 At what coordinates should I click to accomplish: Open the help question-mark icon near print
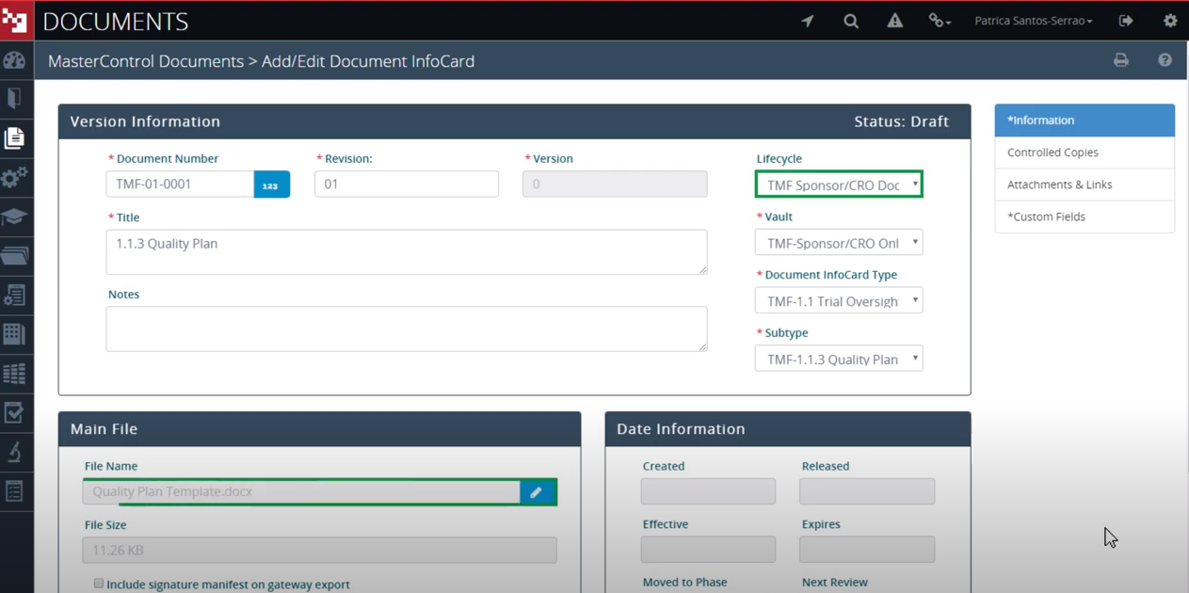tap(1165, 59)
